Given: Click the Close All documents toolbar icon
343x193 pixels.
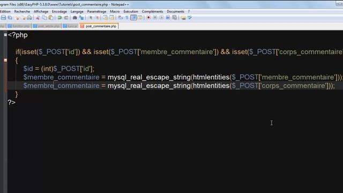Looking at the screenshot, I should click(23, 18).
